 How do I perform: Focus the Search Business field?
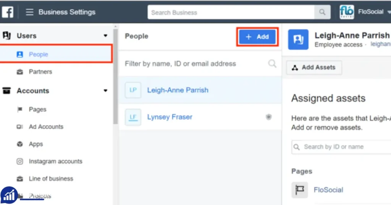point(231,12)
